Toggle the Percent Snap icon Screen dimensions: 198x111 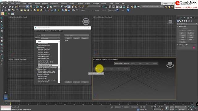(x=80, y=7)
